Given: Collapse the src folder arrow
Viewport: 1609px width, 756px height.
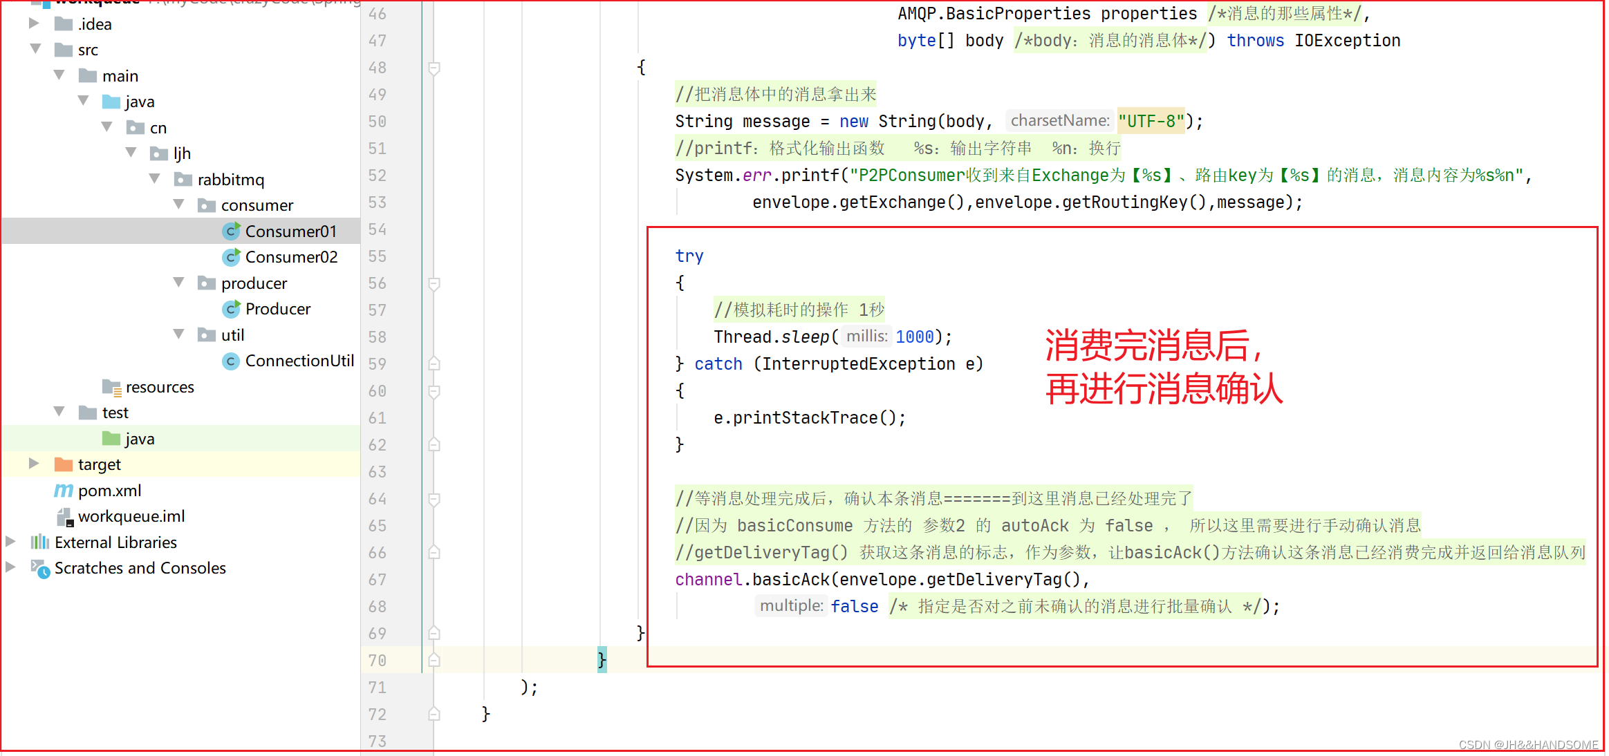Looking at the screenshot, I should 35,49.
